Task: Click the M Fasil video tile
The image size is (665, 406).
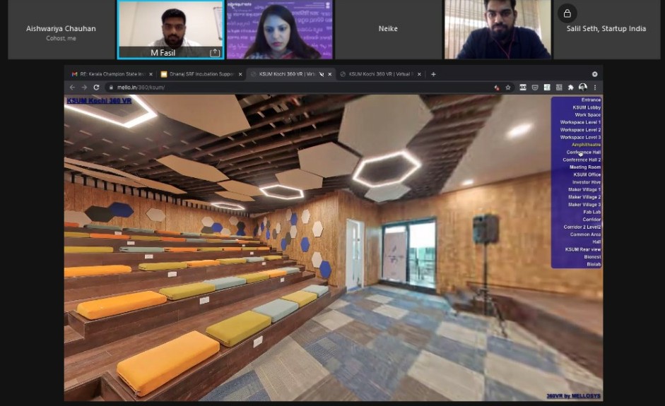Action: pos(170,29)
